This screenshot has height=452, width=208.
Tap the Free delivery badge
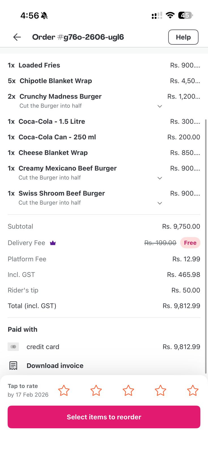[190, 243]
